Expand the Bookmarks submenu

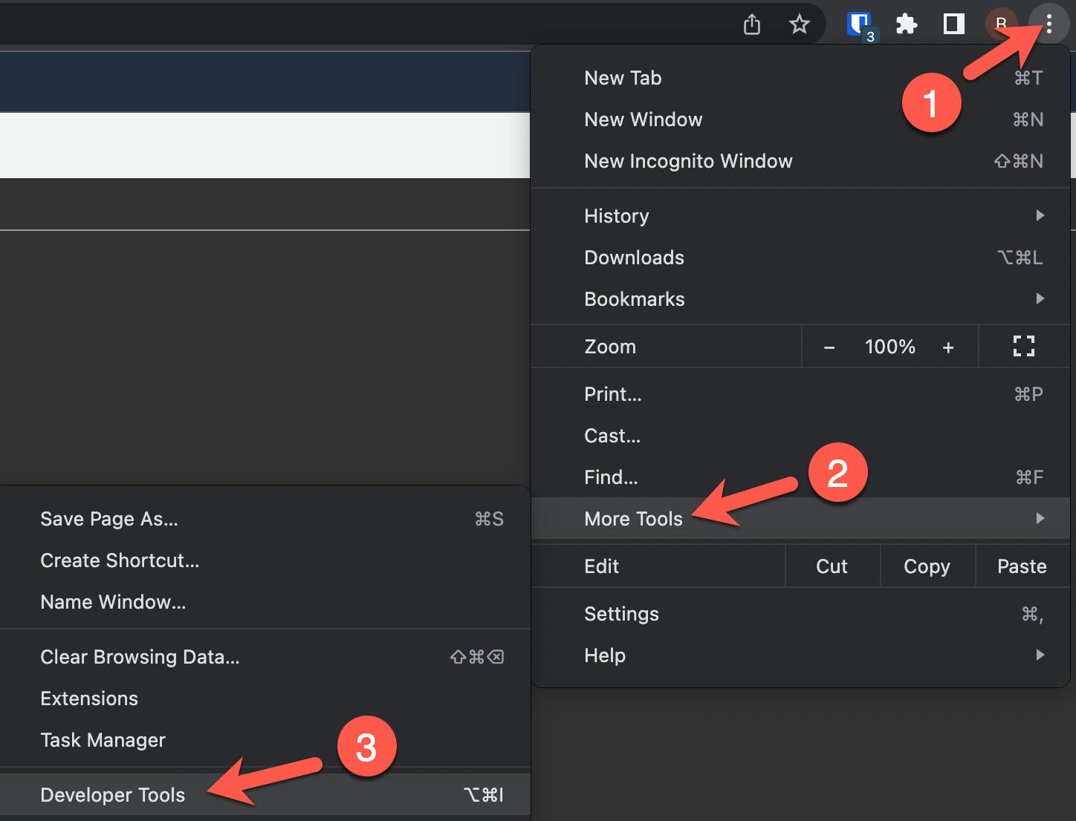(800, 299)
